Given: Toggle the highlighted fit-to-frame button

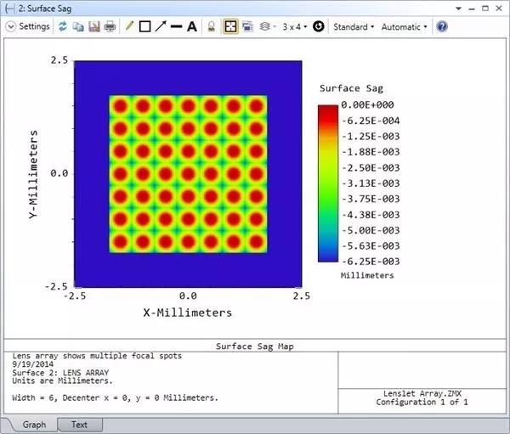Looking at the screenshot, I should 229,26.
